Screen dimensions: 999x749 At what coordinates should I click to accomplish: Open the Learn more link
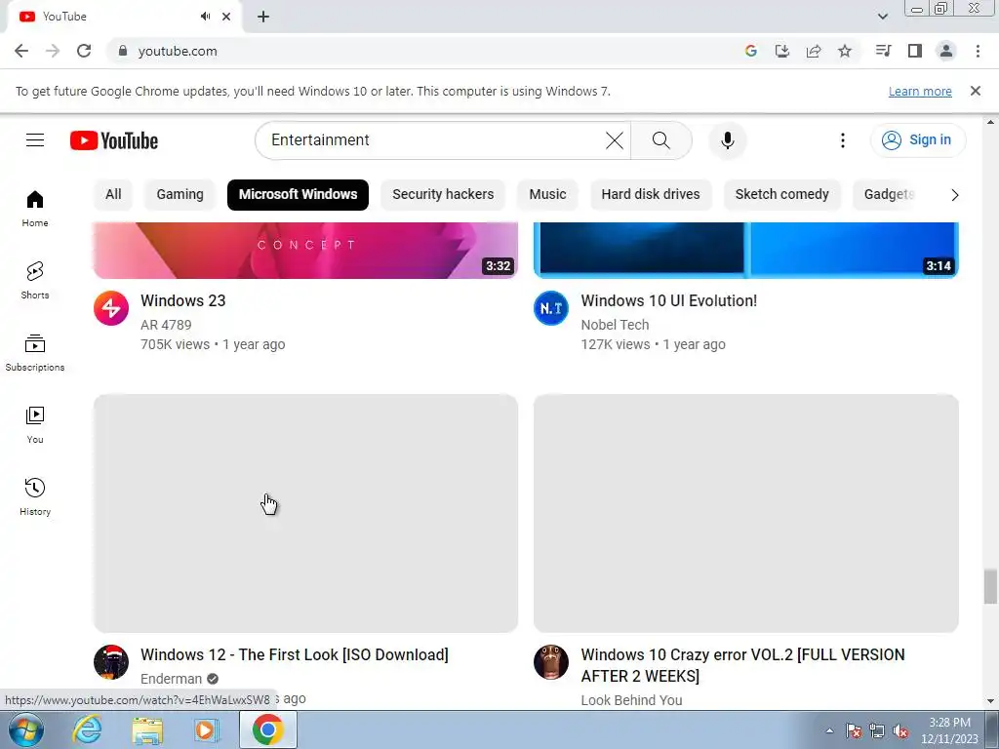pyautogui.click(x=920, y=92)
